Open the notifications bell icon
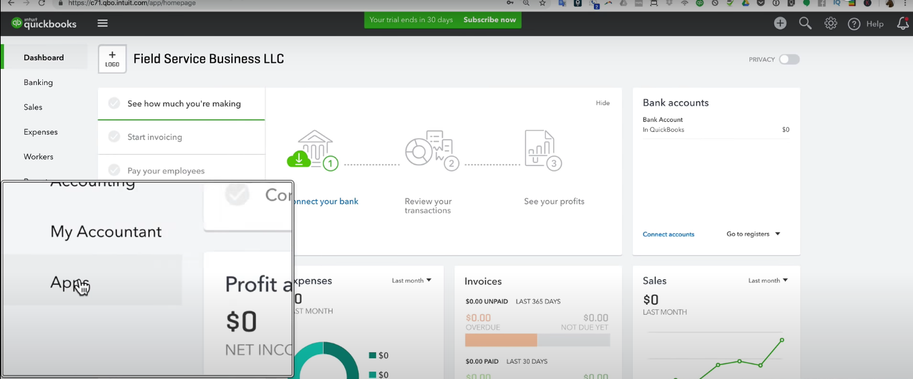 [903, 23]
